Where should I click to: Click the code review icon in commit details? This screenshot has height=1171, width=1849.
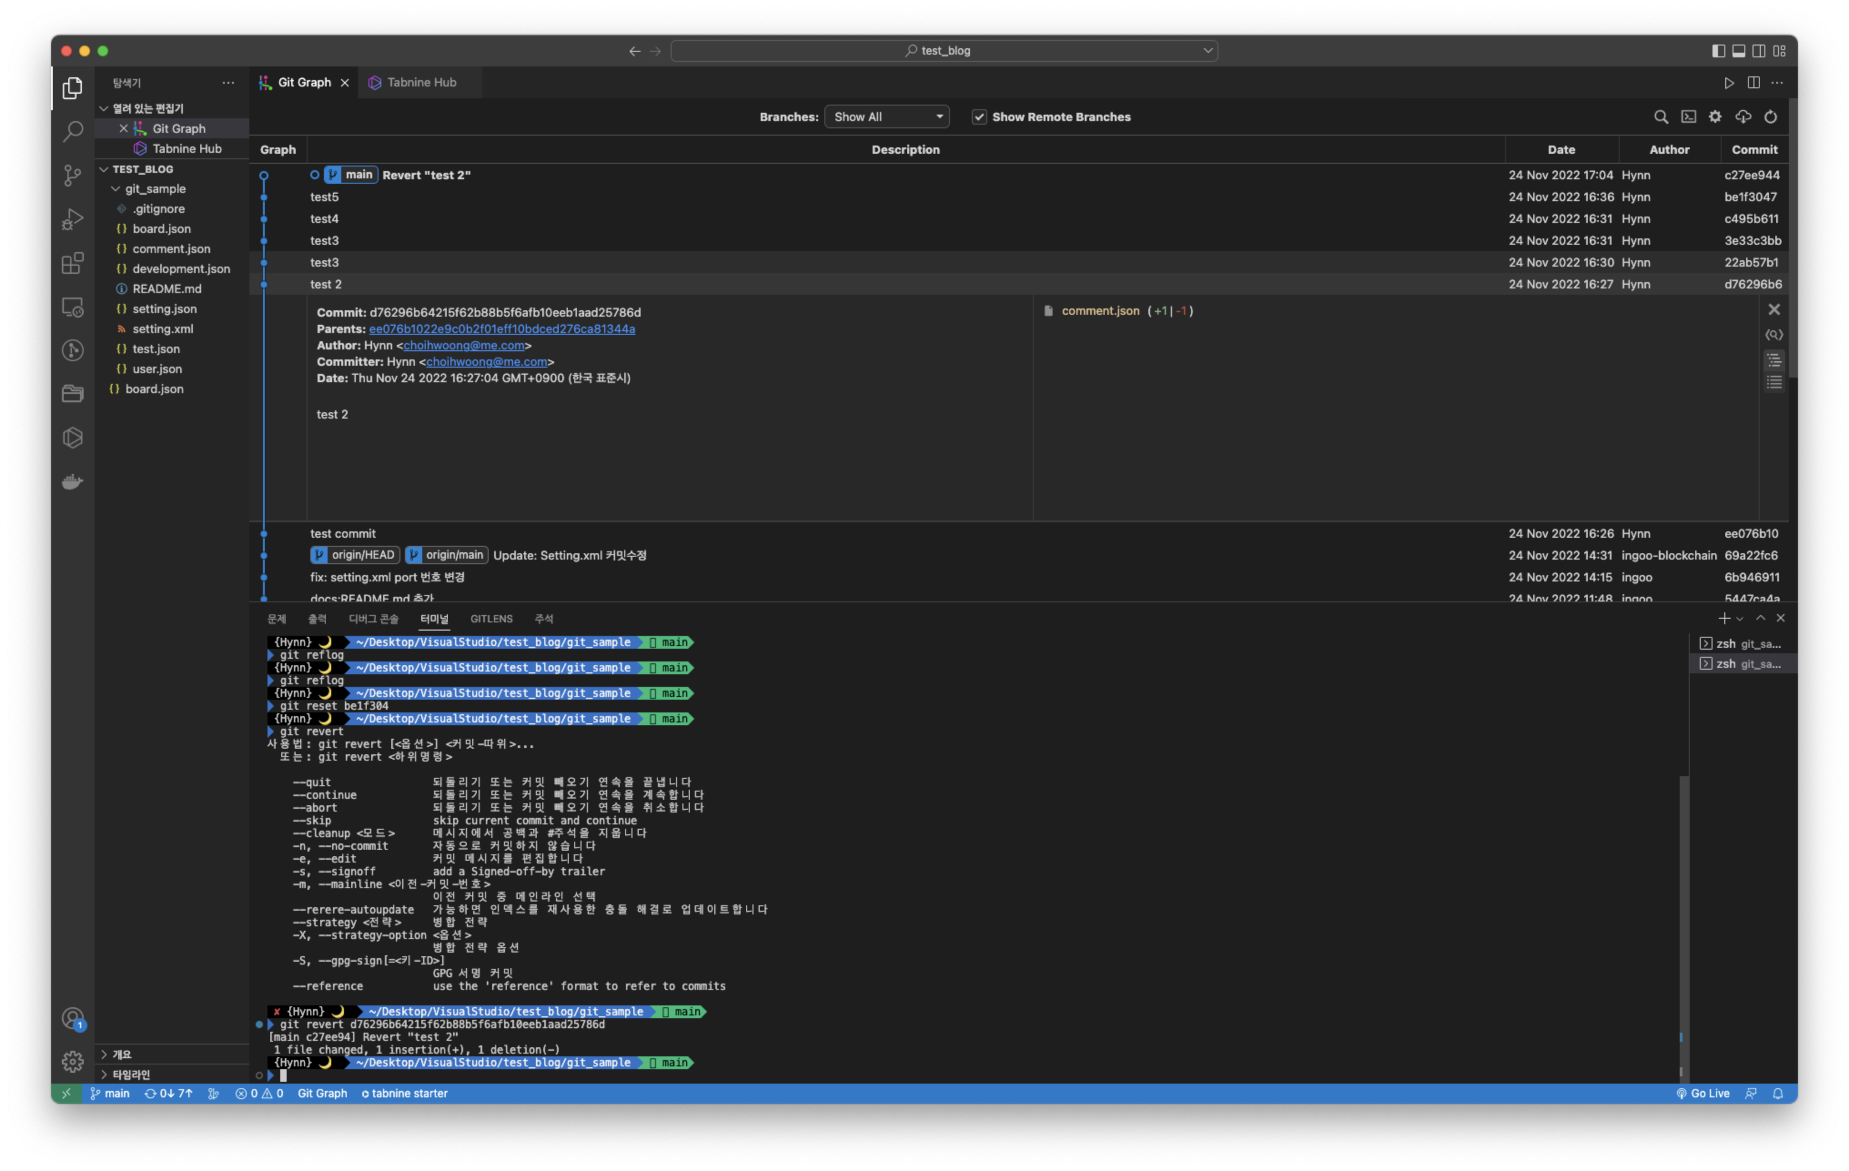point(1774,335)
